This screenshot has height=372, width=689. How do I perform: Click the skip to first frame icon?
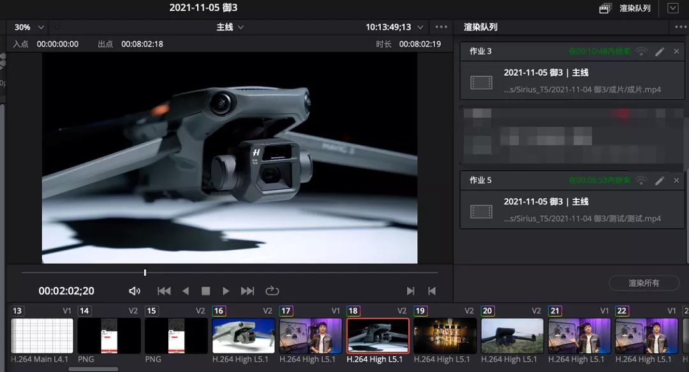[163, 290]
